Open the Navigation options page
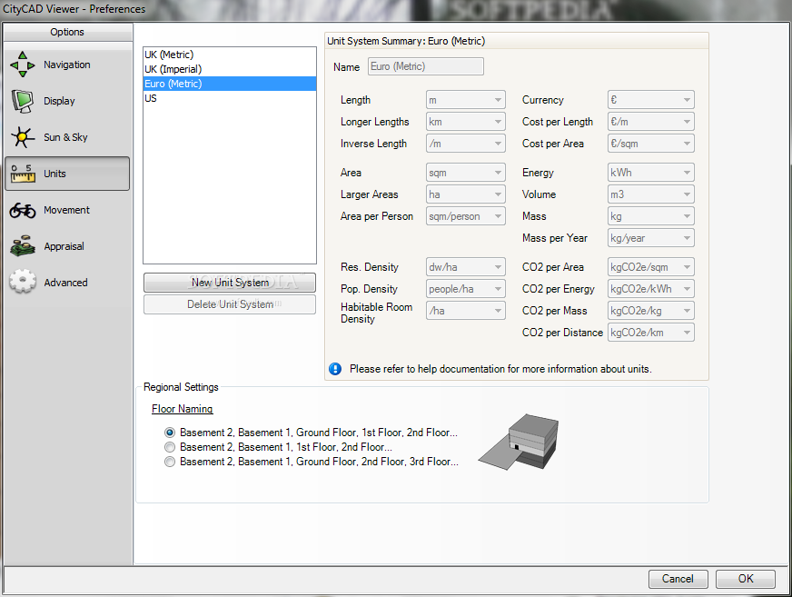Screen dimensions: 792x597 (66, 65)
